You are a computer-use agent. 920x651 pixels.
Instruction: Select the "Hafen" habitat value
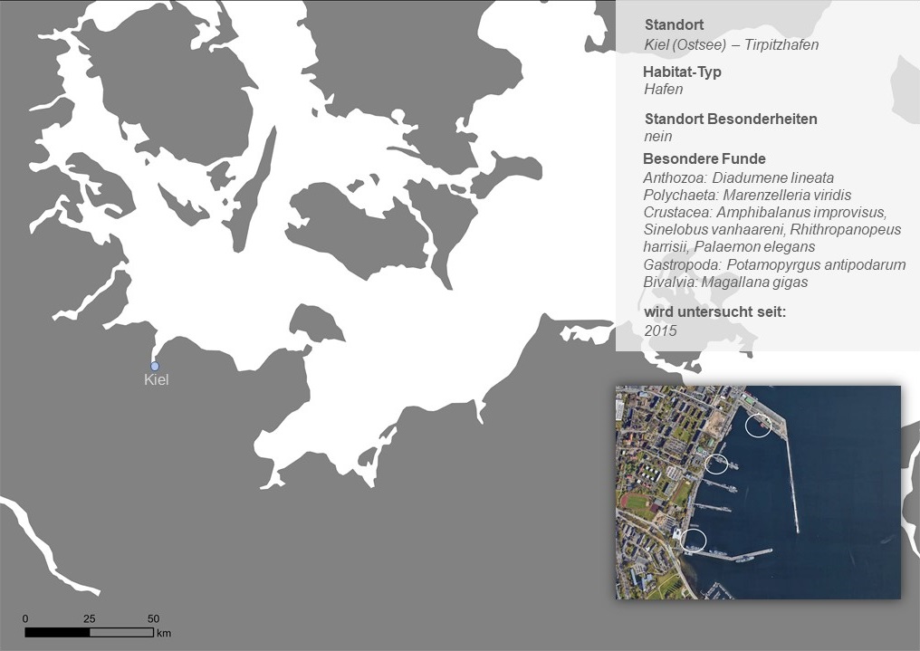click(x=663, y=90)
